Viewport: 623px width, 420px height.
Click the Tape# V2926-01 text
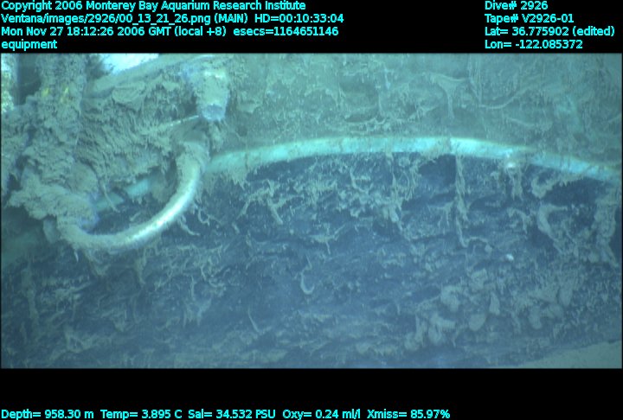[x=529, y=18]
